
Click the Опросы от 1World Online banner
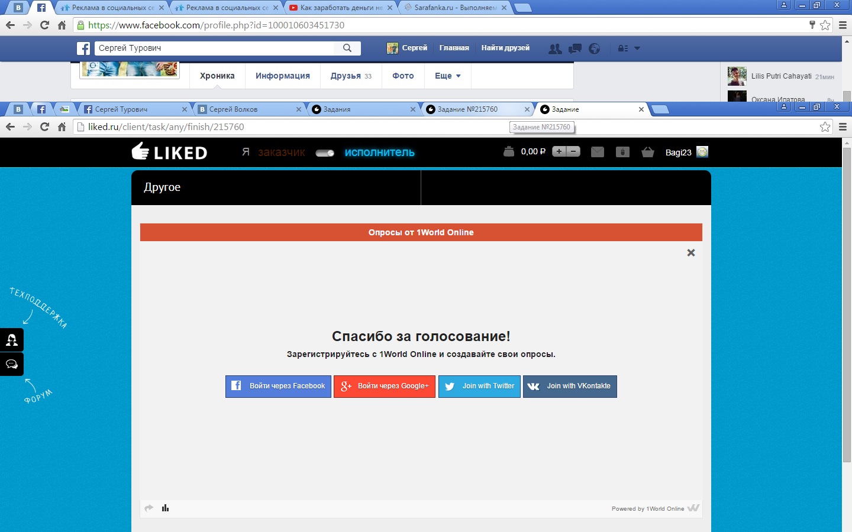pos(421,232)
